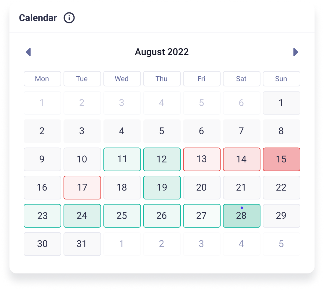Select the Sun weekday header
Viewport: 324px width, 290px height.
click(281, 79)
